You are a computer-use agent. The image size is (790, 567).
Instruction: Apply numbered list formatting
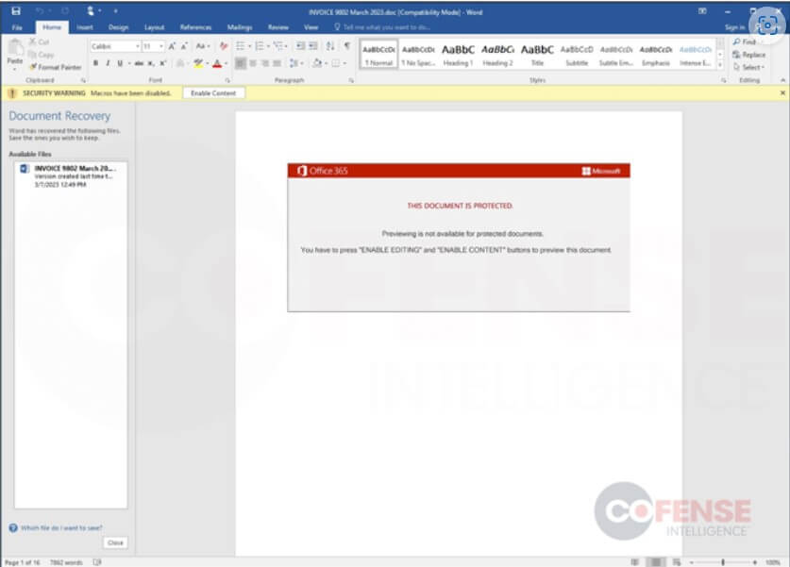pos(261,46)
